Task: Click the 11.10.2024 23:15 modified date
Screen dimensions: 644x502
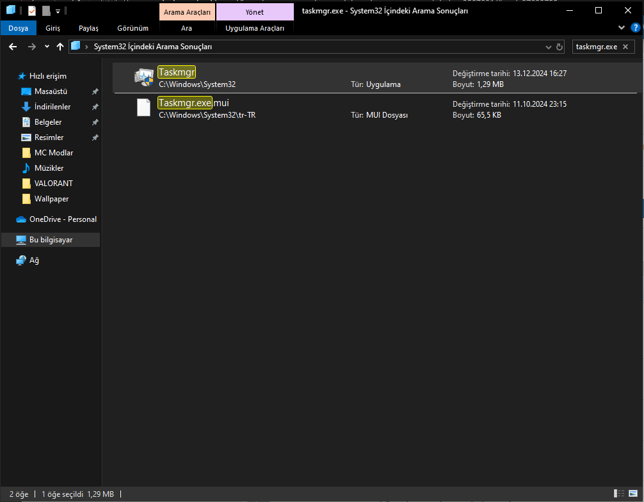Action: (540, 104)
